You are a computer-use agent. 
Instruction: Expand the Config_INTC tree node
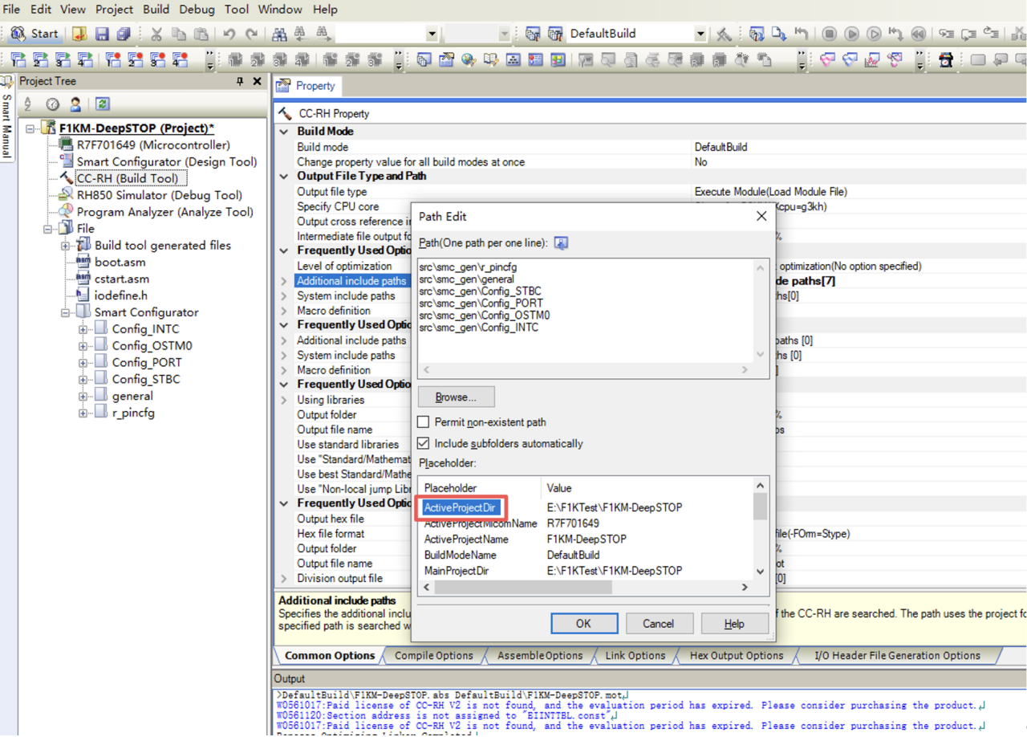coord(83,329)
